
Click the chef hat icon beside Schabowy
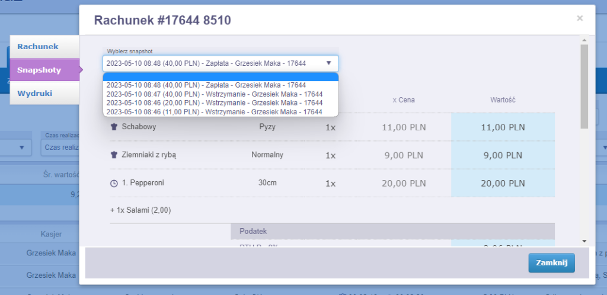[114, 127]
